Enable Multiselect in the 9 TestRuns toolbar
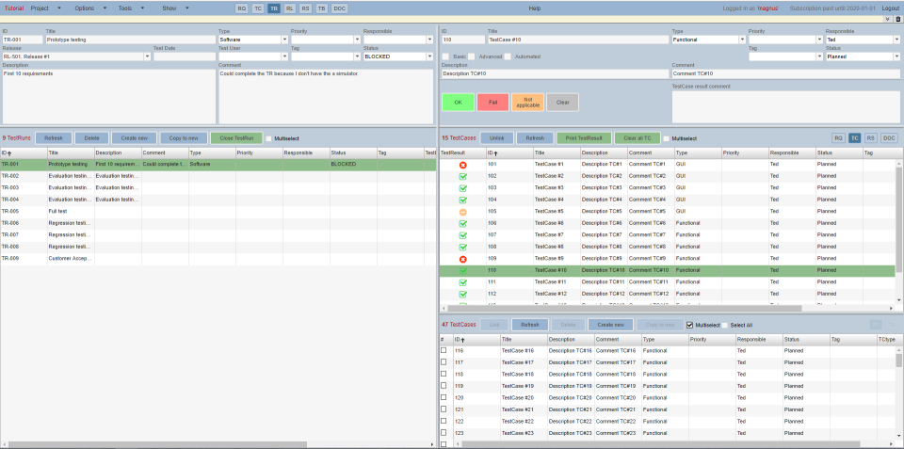 pos(268,138)
